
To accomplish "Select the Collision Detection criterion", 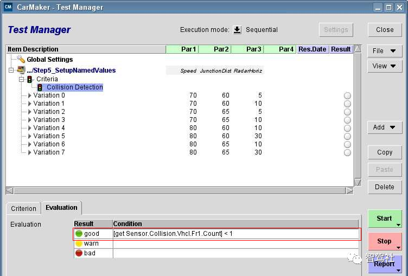I will pyautogui.click(x=75, y=87).
